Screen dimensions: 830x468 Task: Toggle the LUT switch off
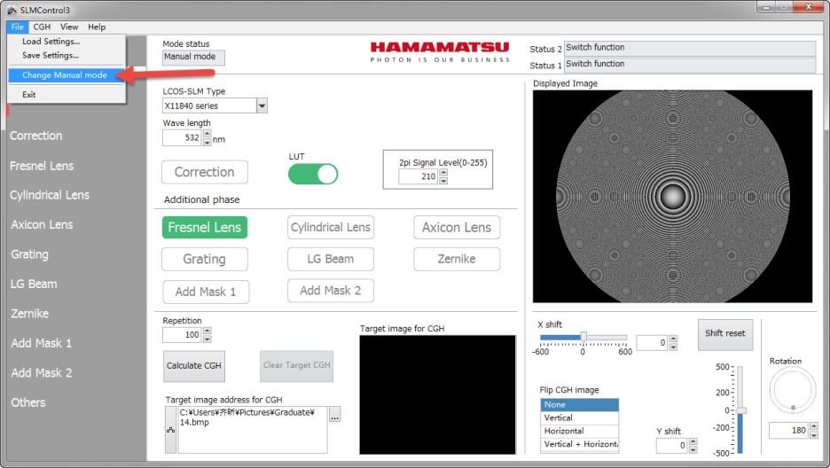coord(313,174)
